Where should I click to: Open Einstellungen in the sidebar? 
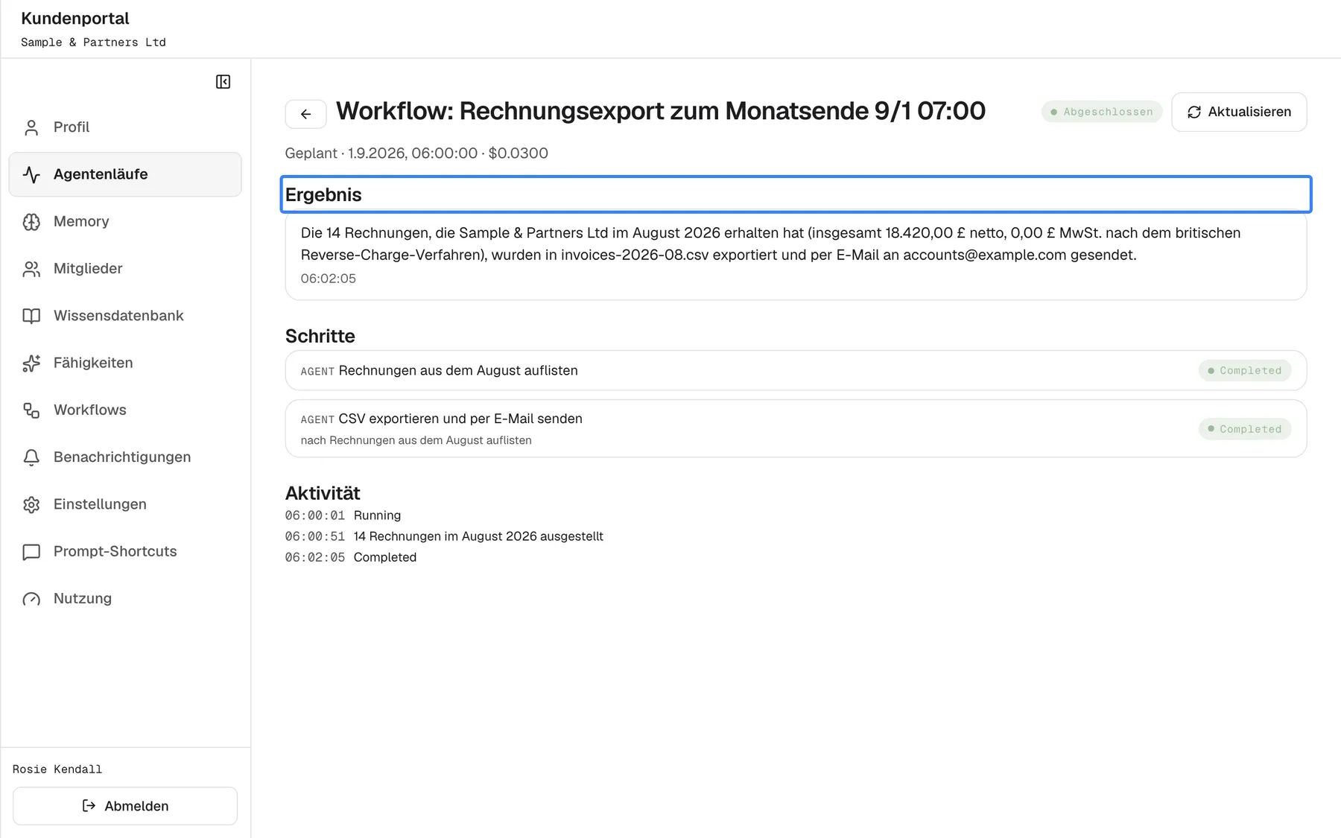[x=125, y=504]
